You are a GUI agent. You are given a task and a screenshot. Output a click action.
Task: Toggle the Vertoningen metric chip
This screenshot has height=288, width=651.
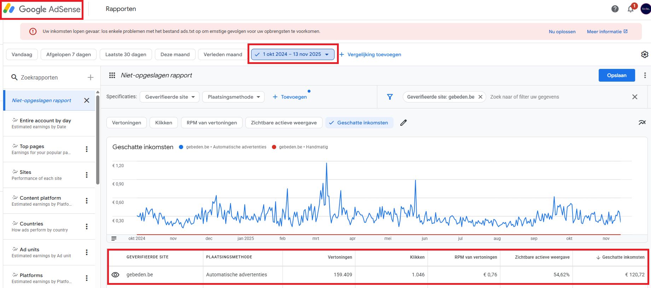click(127, 123)
